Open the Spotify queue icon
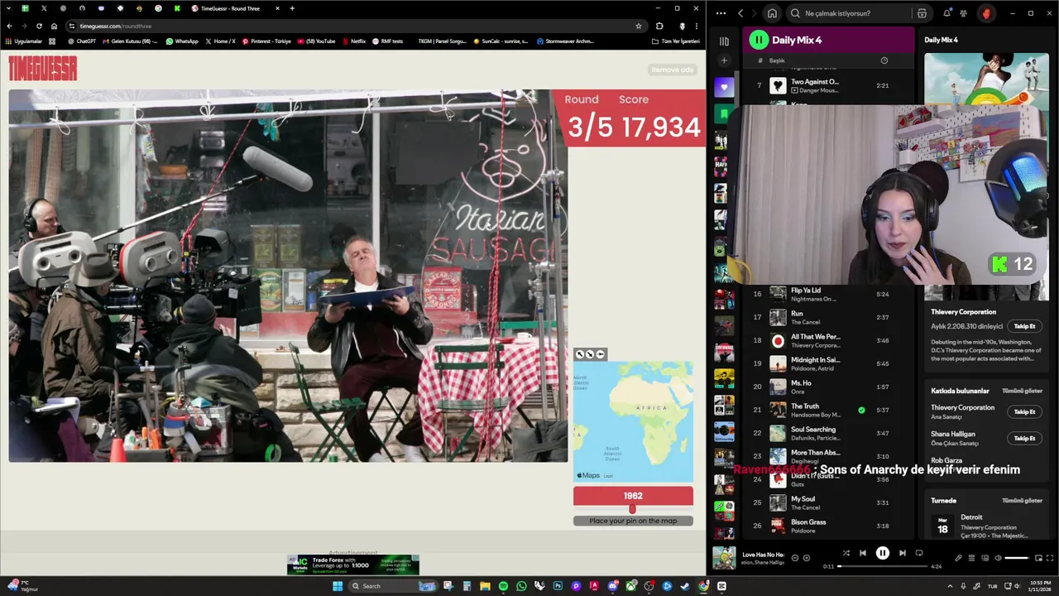The height and width of the screenshot is (596, 1059). [971, 558]
